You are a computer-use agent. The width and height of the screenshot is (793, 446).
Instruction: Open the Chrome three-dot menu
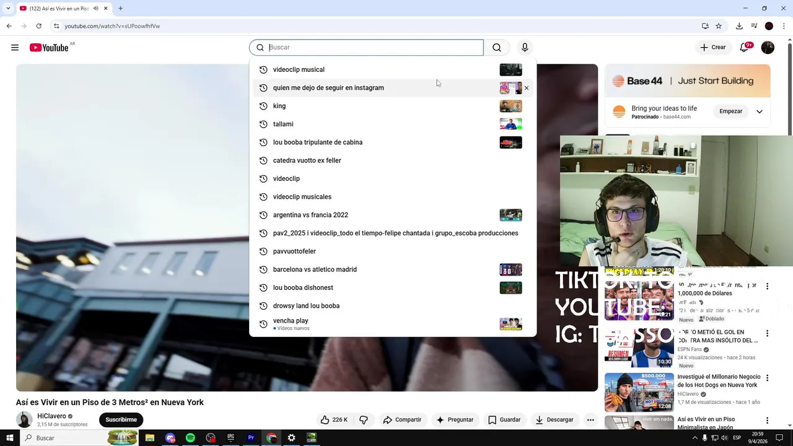(784, 26)
